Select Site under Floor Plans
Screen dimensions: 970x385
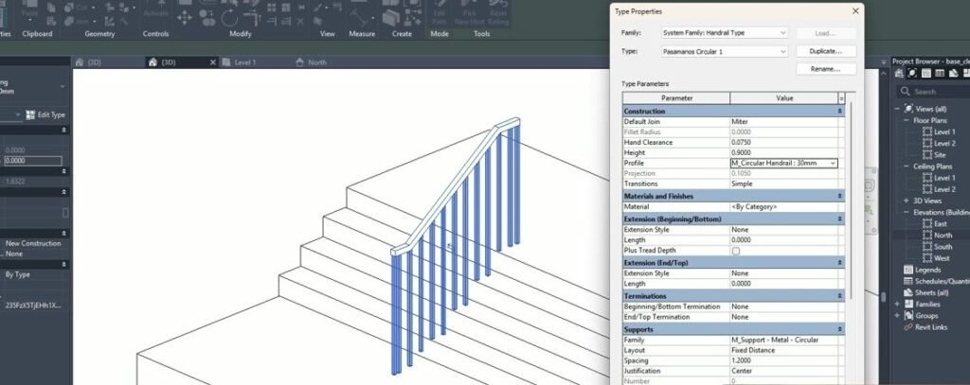940,155
